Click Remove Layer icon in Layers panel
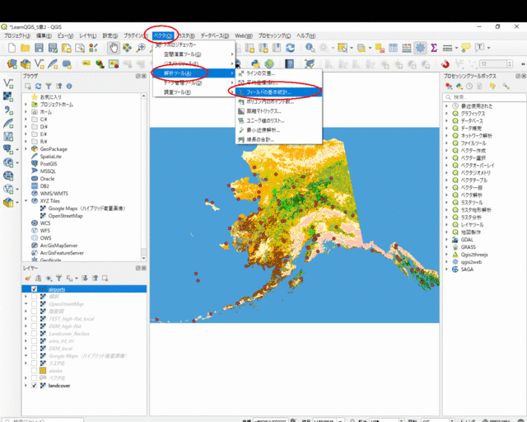 pos(105,278)
